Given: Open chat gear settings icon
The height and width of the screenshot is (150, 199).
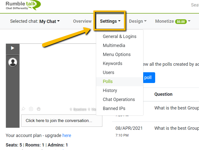Looking at the screenshot, I should click(31, 109).
